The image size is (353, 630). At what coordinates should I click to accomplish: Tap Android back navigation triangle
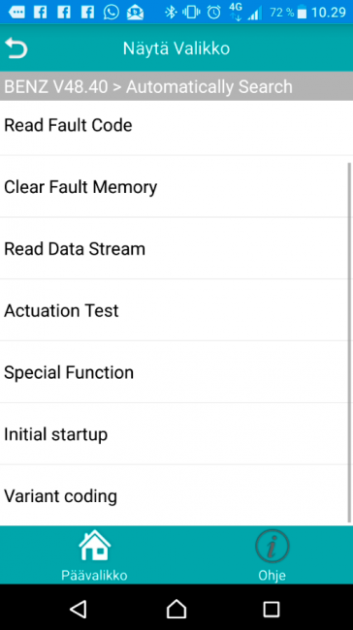click(x=78, y=609)
